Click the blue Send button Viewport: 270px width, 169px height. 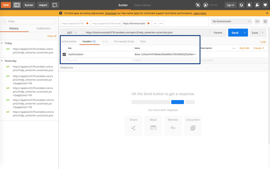point(235,32)
